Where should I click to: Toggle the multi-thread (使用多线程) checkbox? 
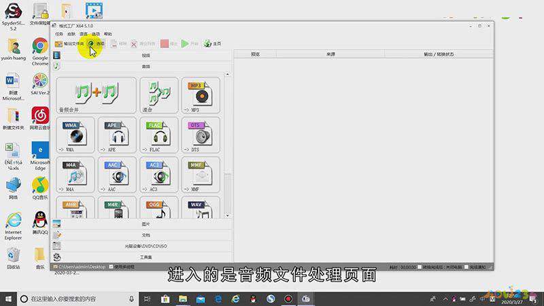tap(112, 267)
